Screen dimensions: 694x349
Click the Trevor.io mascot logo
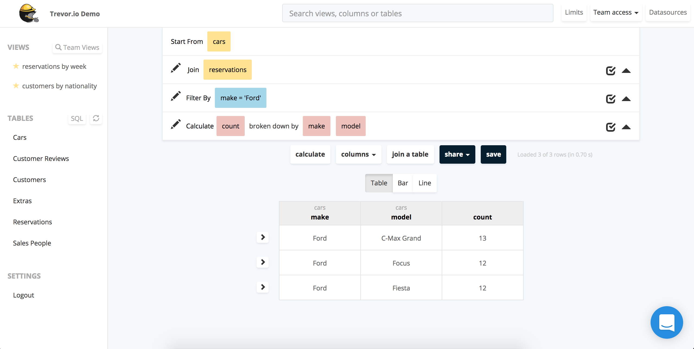click(x=29, y=13)
